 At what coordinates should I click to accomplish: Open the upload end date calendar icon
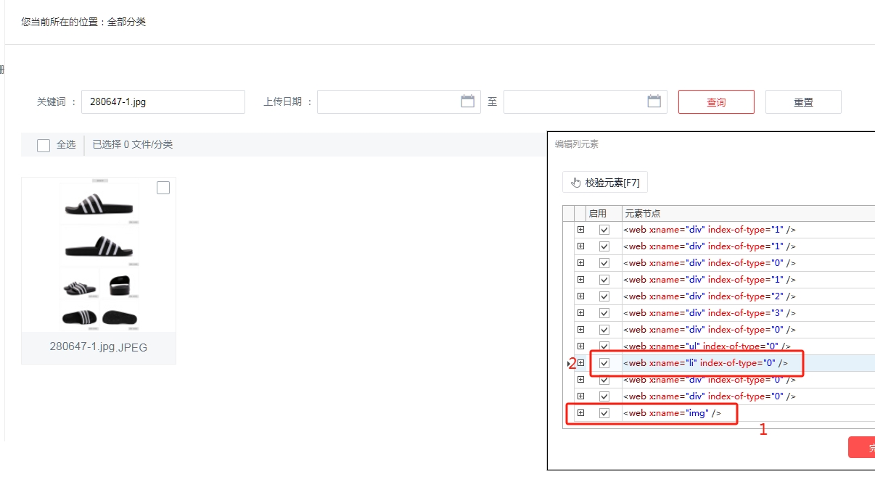pos(654,101)
